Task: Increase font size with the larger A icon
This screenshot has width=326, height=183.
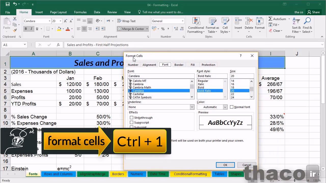Action: pyautogui.click(x=65, y=21)
